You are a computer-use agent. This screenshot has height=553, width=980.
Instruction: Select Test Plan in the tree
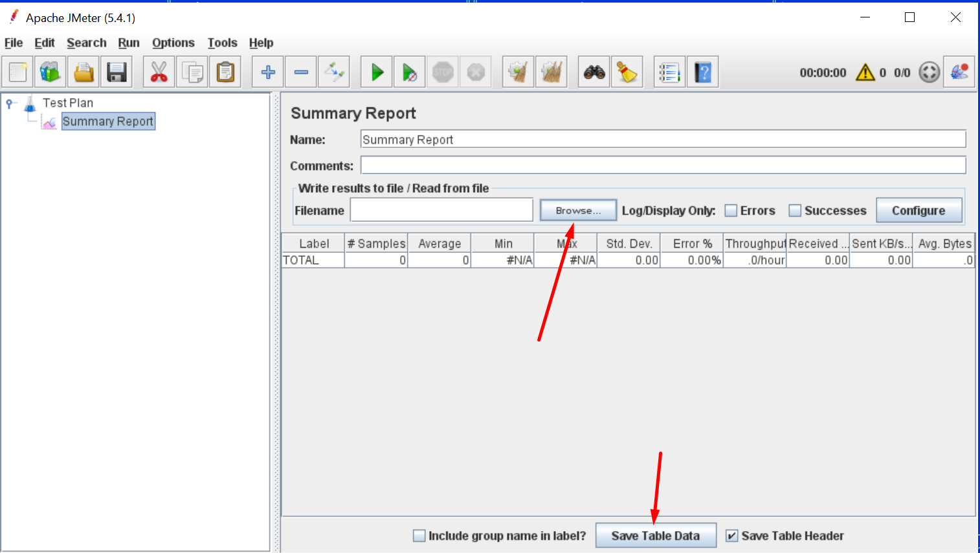tap(68, 103)
